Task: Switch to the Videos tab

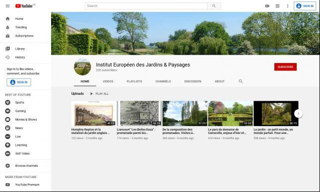Action: pyautogui.click(x=108, y=81)
